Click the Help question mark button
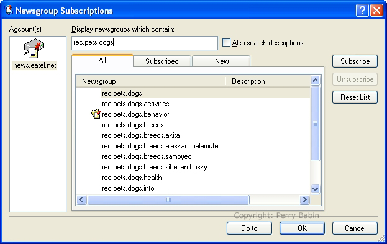The image size is (387, 244). 362,11
